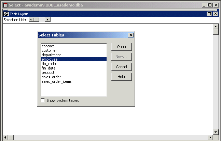Click the bottom horizontal scrollbar thumb

click(11, 137)
